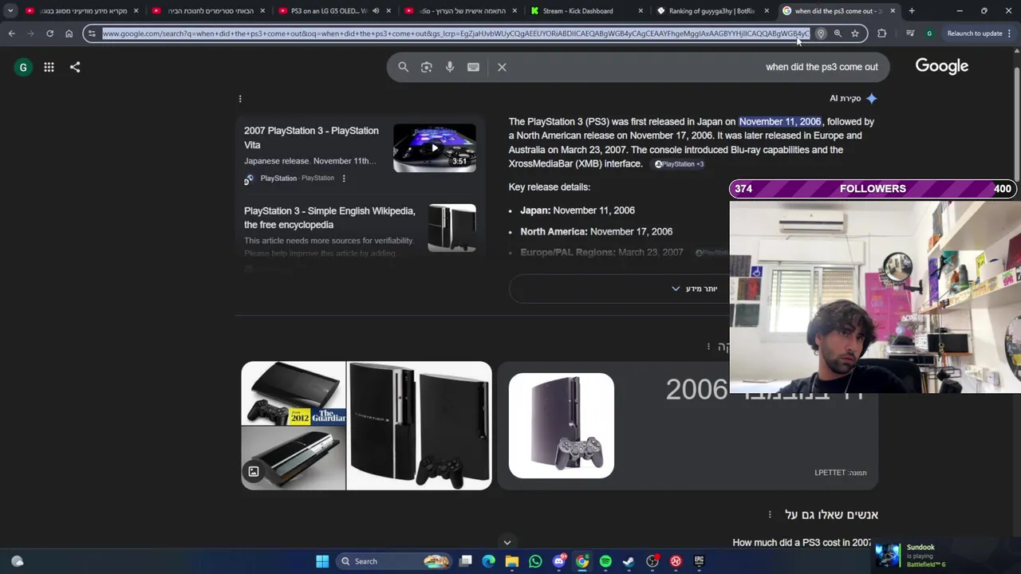Click the search magnifier icon in Google's search box

point(403,67)
